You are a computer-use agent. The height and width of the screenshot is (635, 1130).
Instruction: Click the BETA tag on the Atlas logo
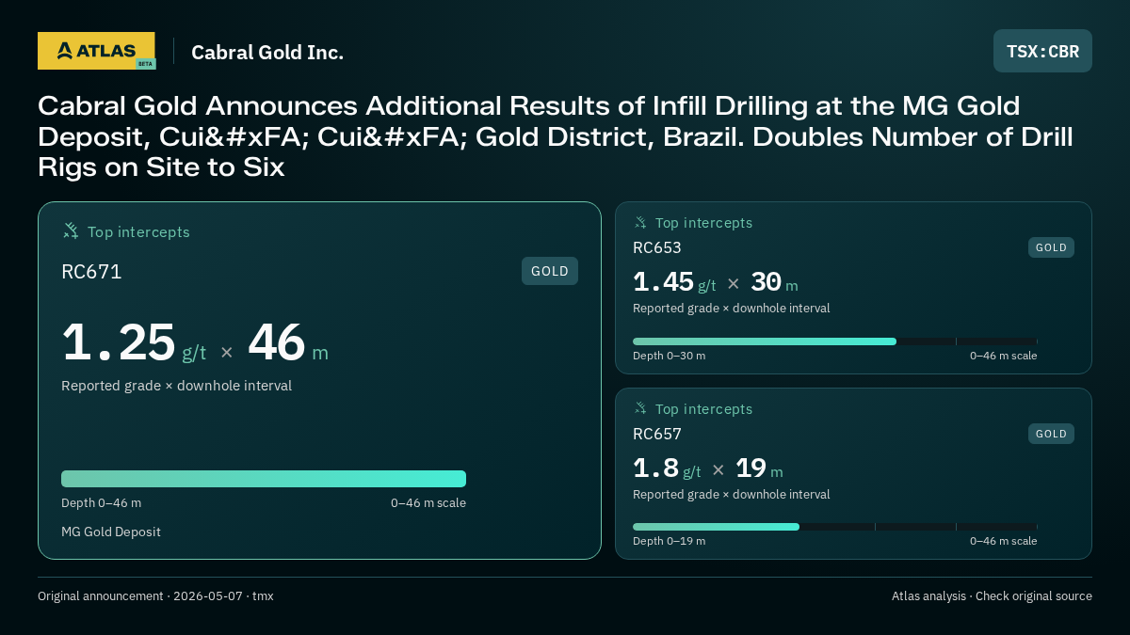click(x=145, y=64)
